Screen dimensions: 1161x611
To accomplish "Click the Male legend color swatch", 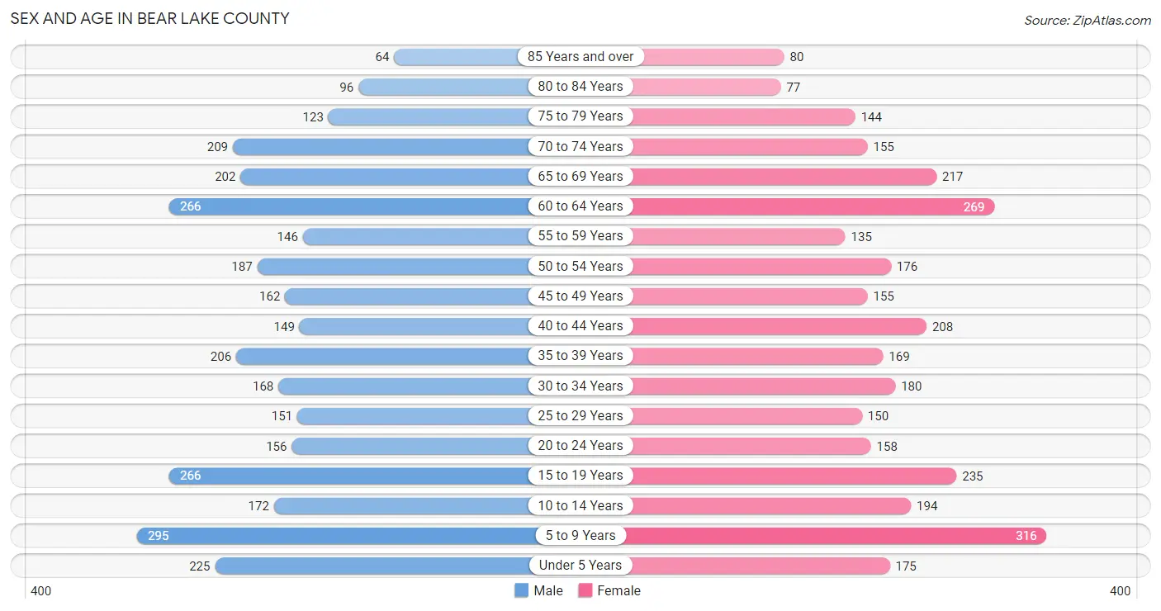I will point(521,590).
